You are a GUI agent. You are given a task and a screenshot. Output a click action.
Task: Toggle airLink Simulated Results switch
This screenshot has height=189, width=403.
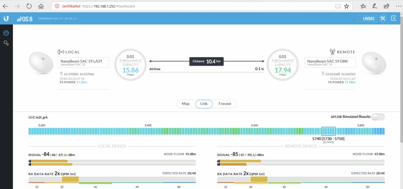click(378, 117)
